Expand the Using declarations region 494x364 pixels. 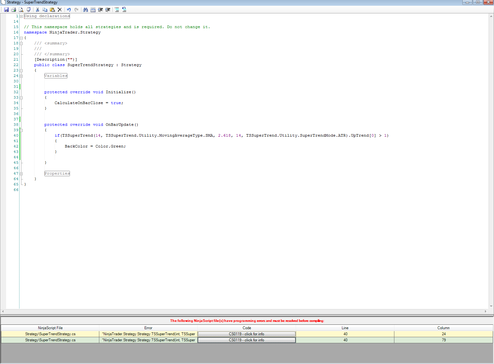(21, 16)
